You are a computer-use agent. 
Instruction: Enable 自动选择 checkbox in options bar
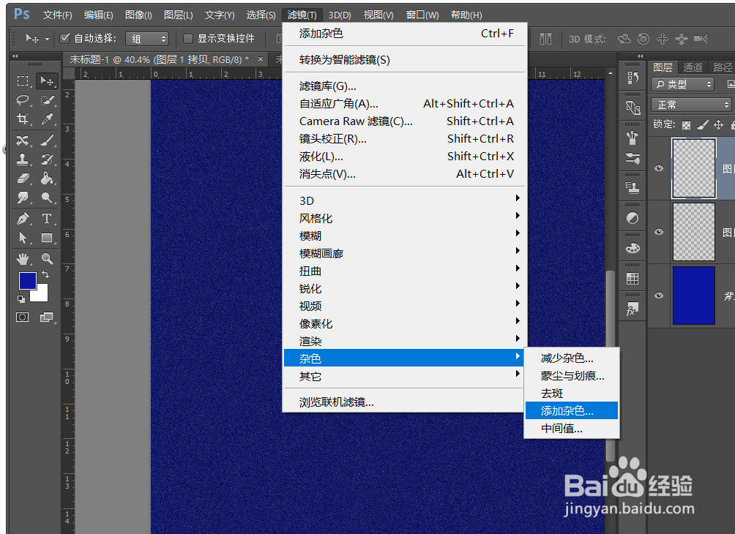[66, 38]
